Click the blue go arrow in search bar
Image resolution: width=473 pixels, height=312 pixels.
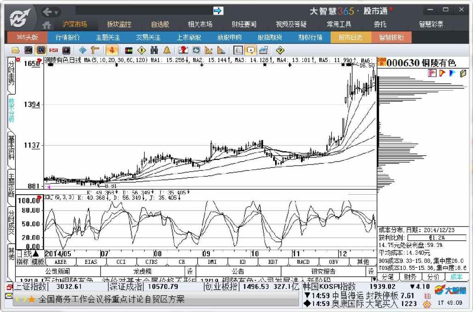pos(218,11)
